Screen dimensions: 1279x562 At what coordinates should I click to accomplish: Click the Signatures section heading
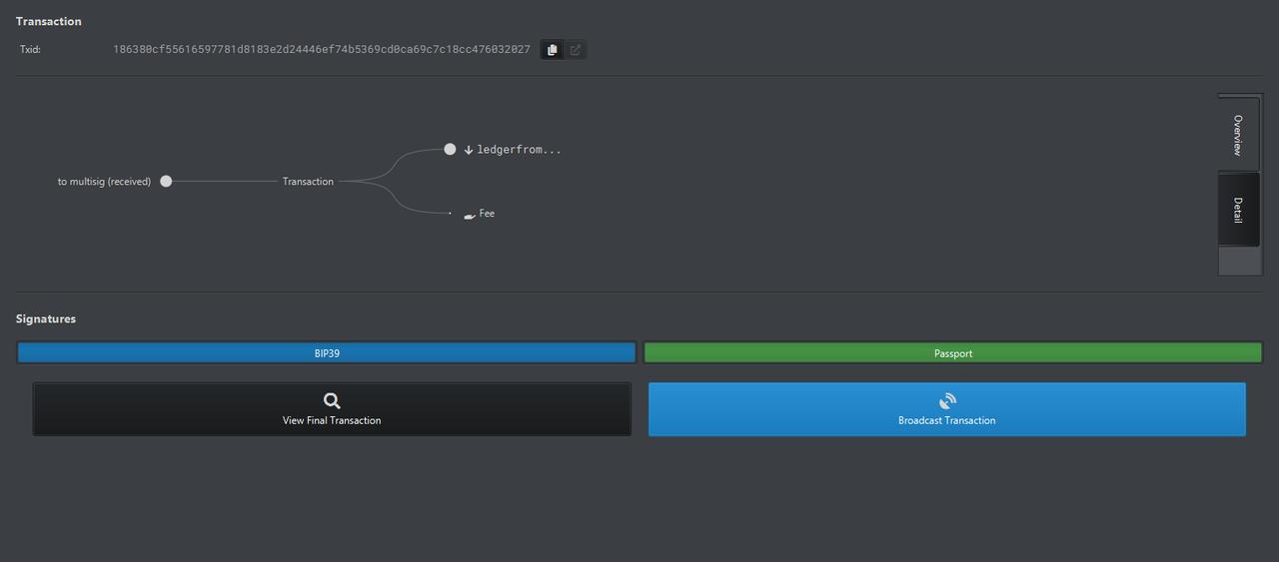point(46,319)
